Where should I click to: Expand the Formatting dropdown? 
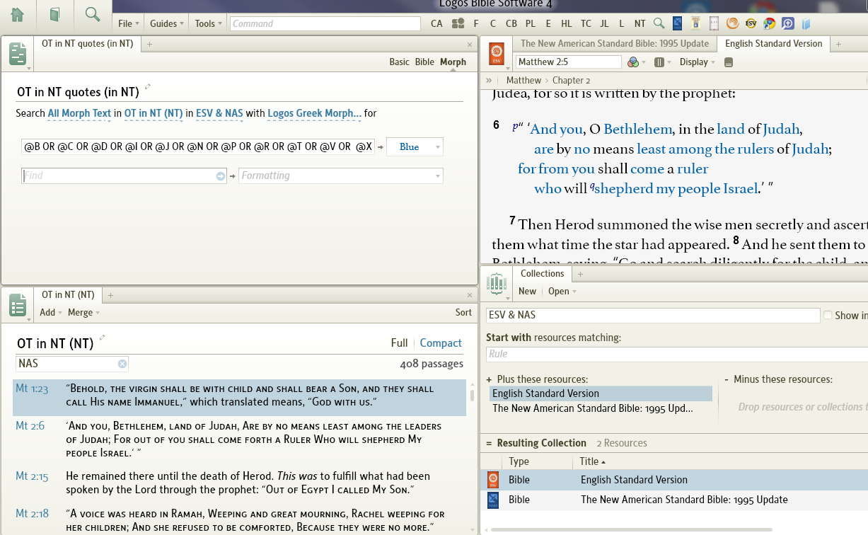pyautogui.click(x=438, y=176)
